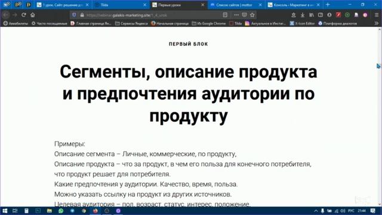Open the downloads panel
Screen dimensions: 382x215
[x=303, y=15]
